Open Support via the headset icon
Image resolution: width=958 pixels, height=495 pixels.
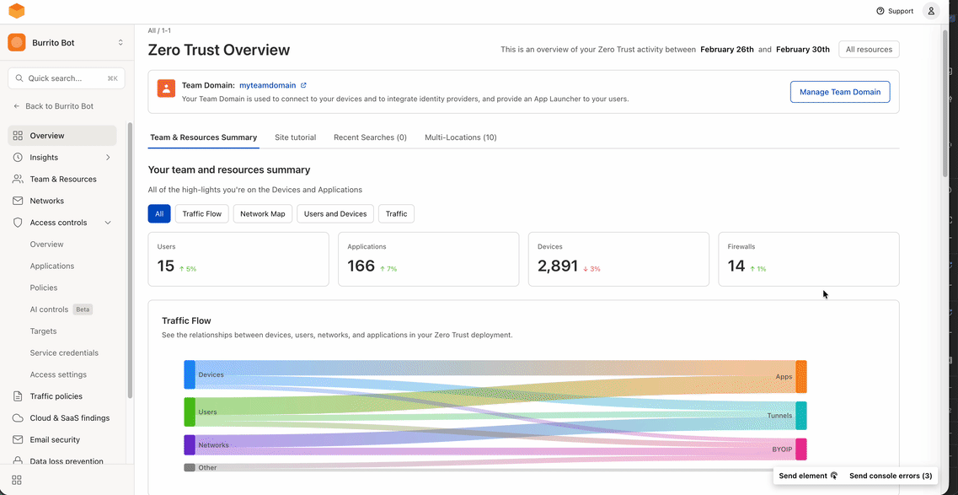[880, 11]
